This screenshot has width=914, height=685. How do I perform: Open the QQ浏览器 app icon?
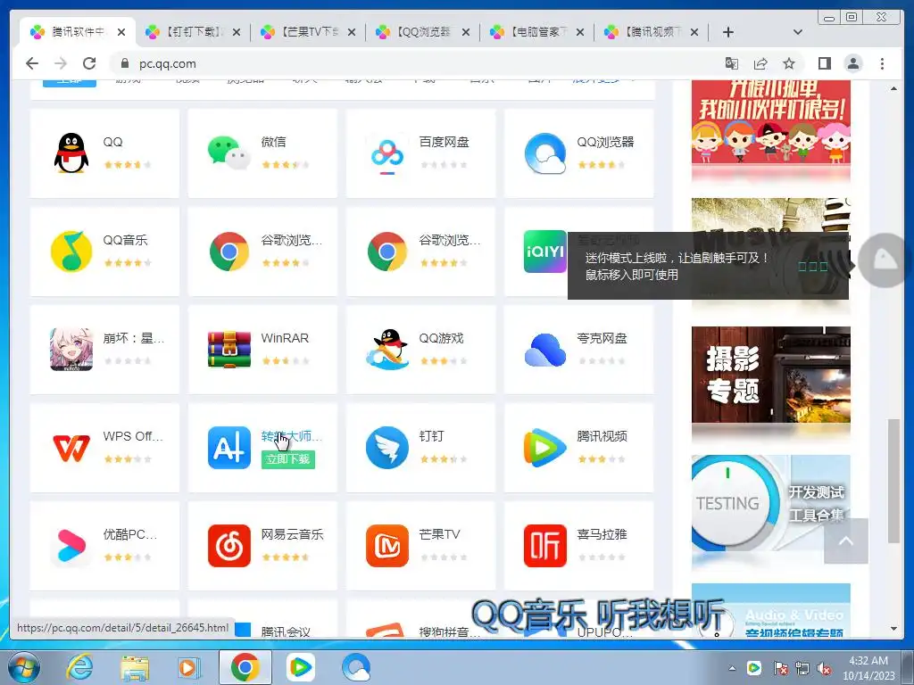pos(545,153)
